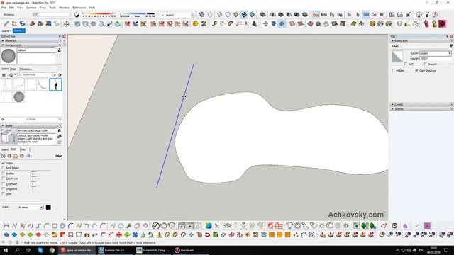Screen dimensions: 454x255
Task: Open Bandicam from the taskbar
Action: click(x=184, y=250)
